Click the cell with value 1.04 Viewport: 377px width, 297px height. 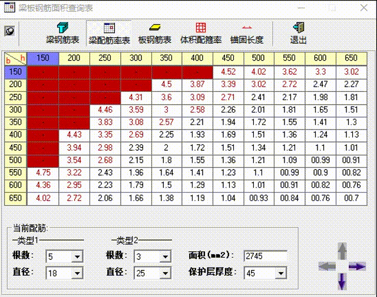tap(228, 199)
